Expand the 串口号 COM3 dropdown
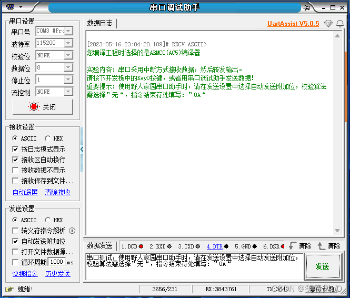 (69, 31)
